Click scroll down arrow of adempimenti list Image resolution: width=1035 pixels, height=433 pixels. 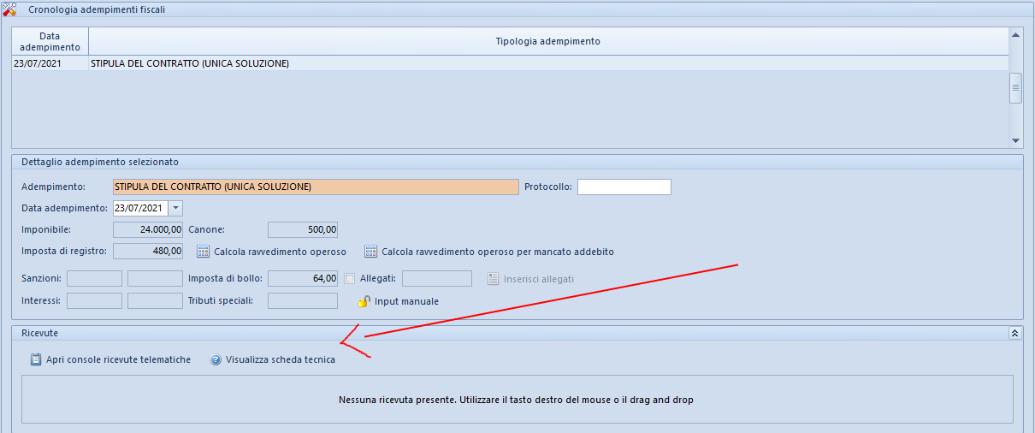coord(1015,140)
